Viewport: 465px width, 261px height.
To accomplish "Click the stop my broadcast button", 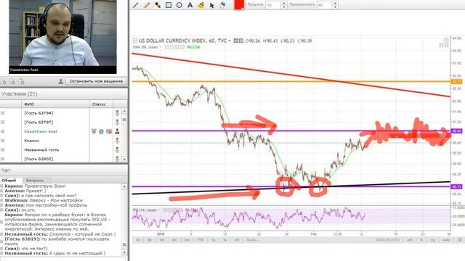I will 96,81.
